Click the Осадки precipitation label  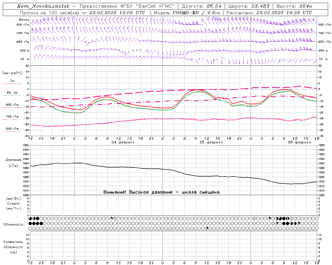[13, 203]
